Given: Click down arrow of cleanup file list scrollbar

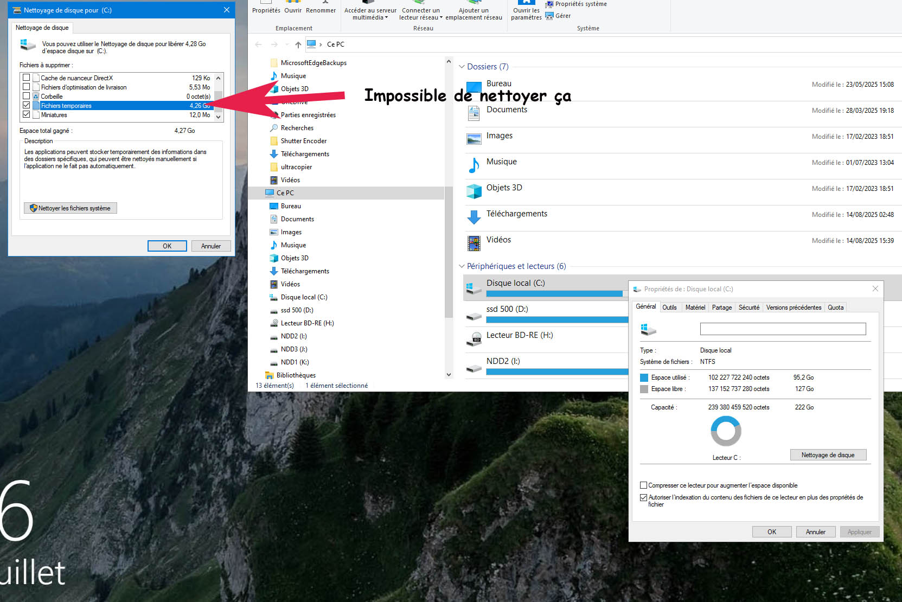Looking at the screenshot, I should point(219,117).
